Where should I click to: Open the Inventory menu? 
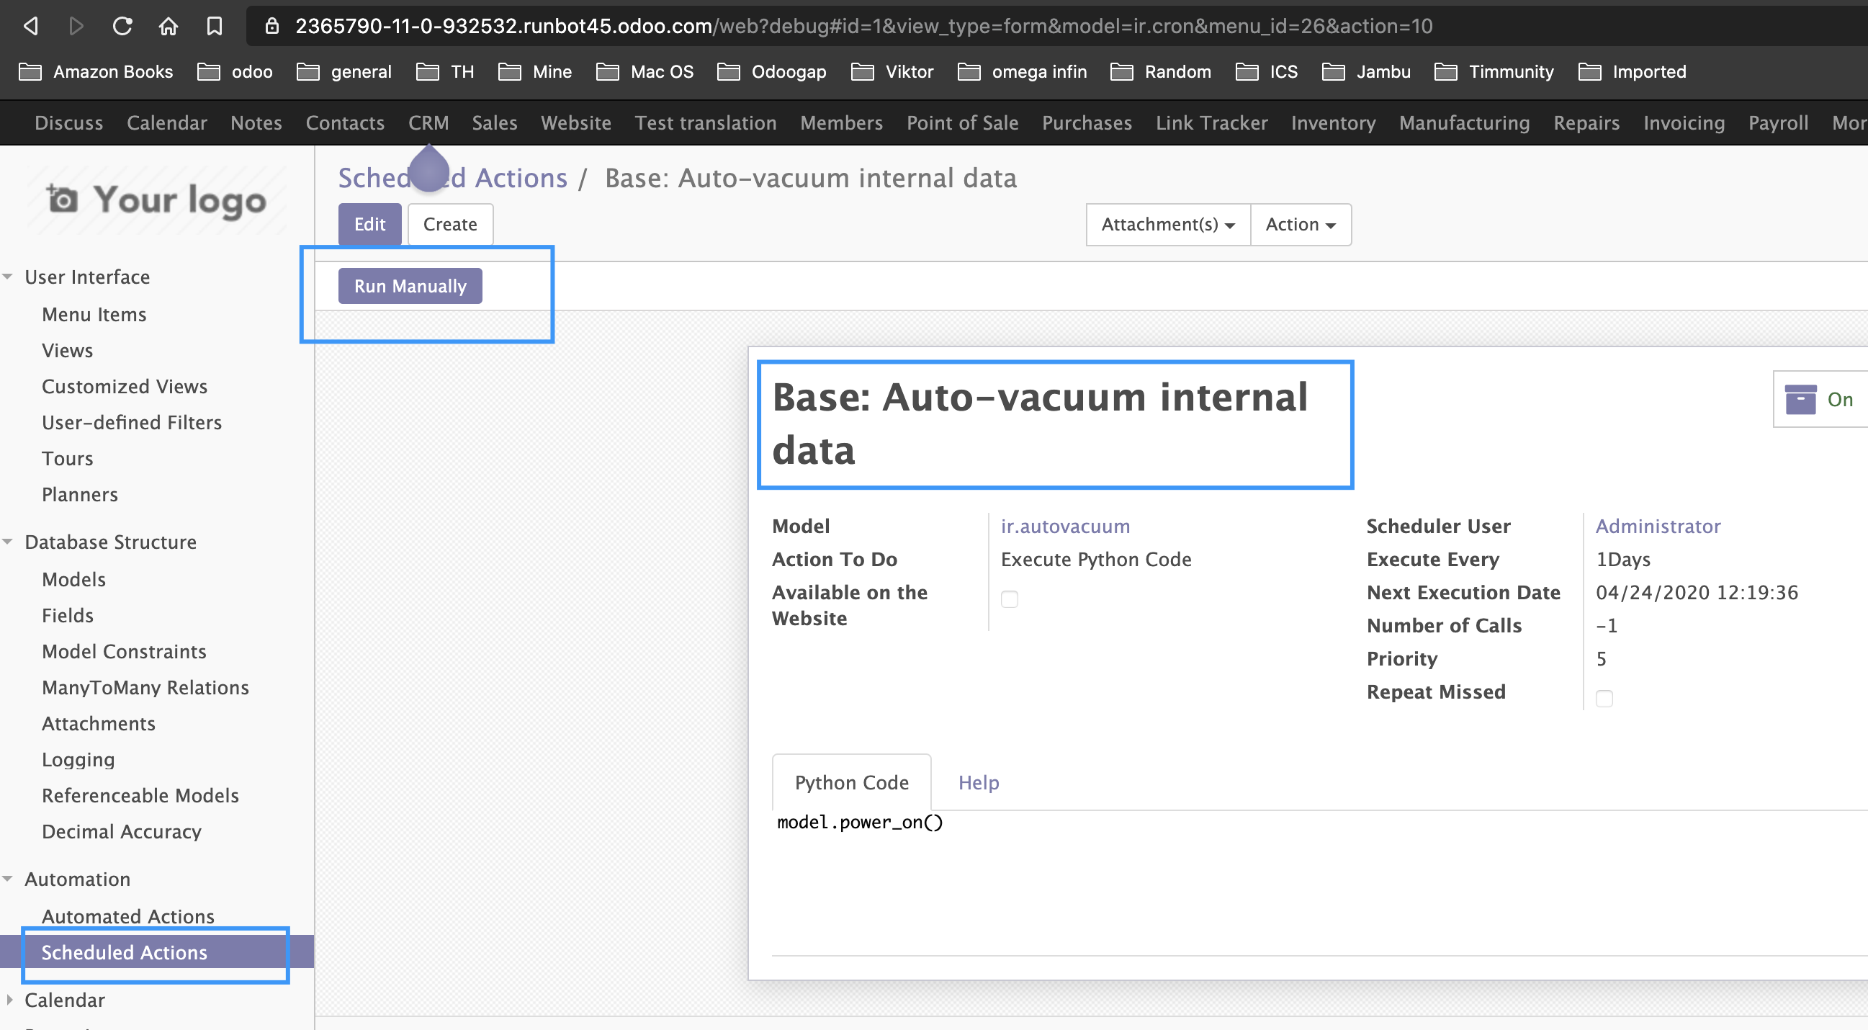[1333, 122]
